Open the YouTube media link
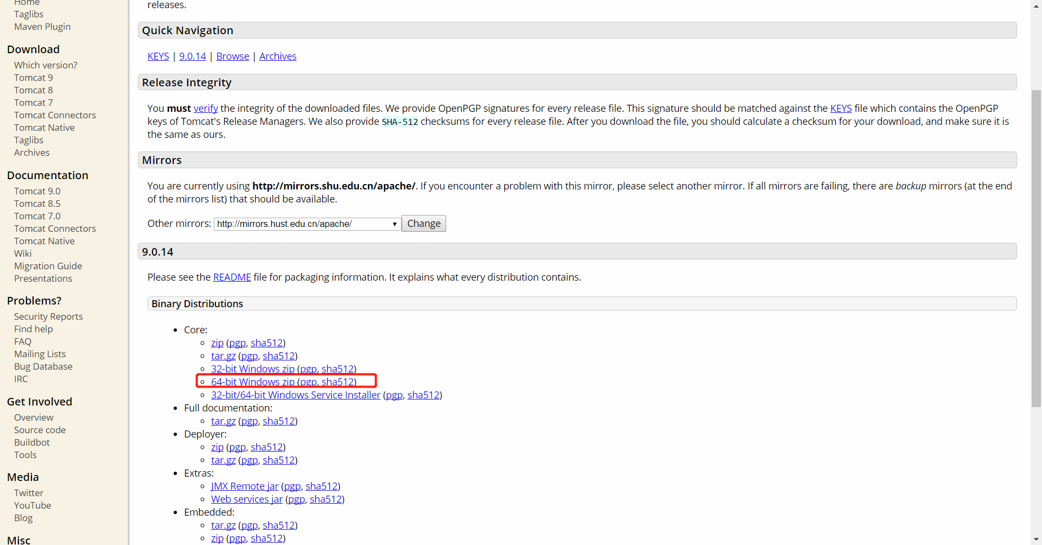1042x545 pixels. pos(33,505)
